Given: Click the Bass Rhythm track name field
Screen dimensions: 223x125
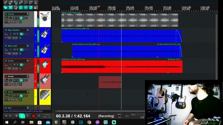Looking at the screenshot, I should (17, 30).
